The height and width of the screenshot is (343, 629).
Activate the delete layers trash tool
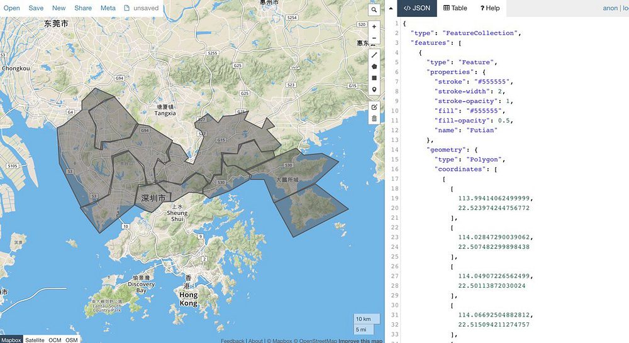click(374, 118)
